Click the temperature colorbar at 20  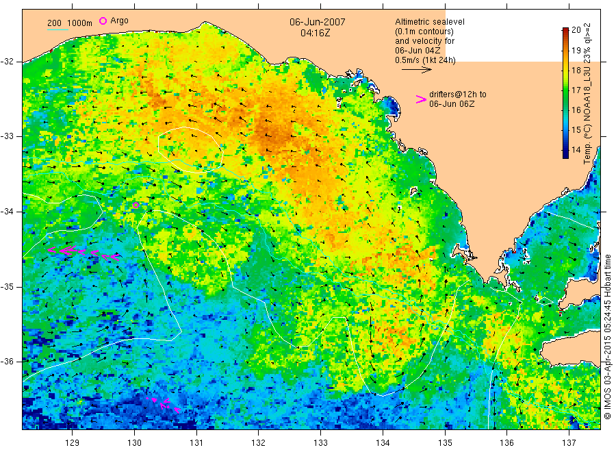tap(566, 29)
